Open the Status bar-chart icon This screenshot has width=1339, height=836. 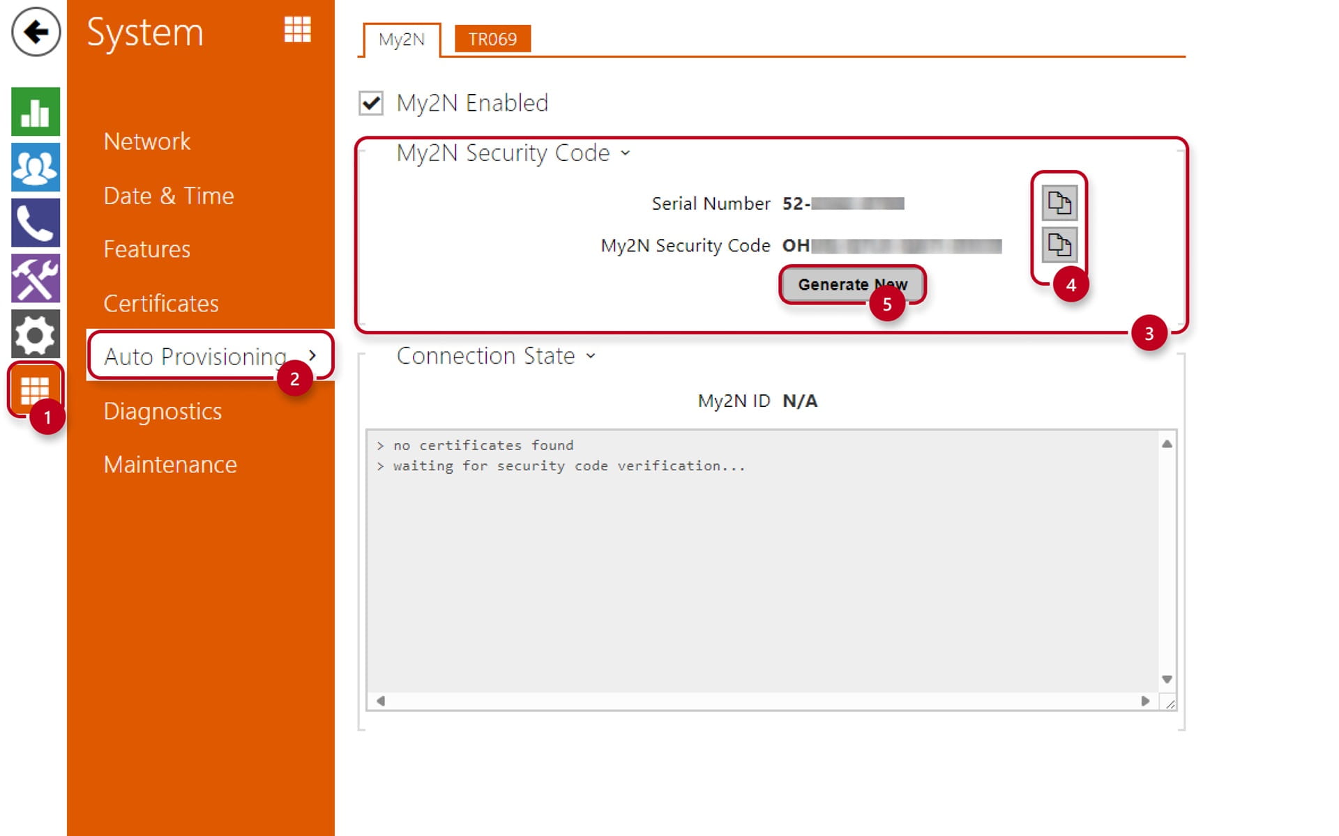(36, 111)
